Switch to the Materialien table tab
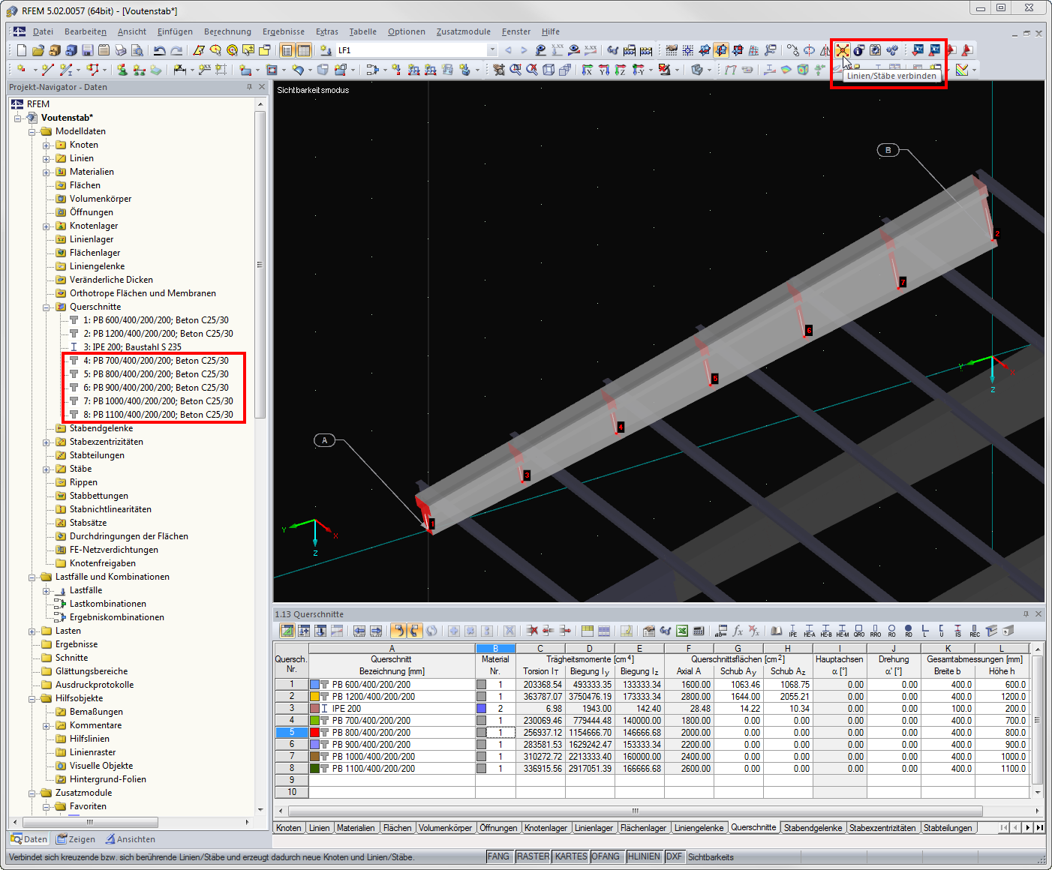Image resolution: width=1052 pixels, height=870 pixels. tap(356, 828)
